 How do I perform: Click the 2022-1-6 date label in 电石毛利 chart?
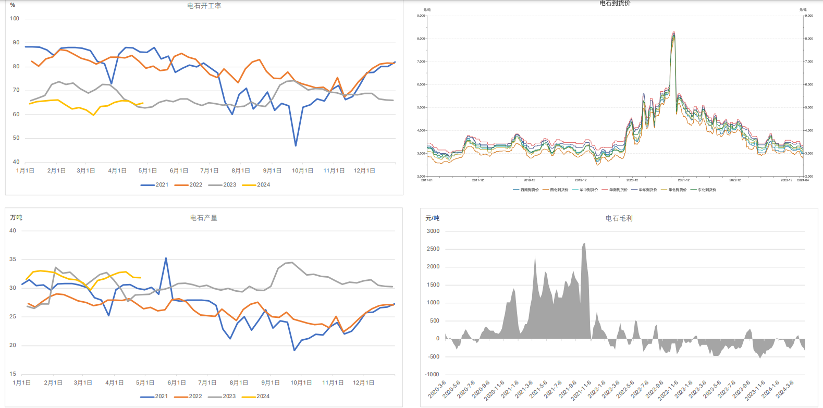pyautogui.click(x=597, y=390)
